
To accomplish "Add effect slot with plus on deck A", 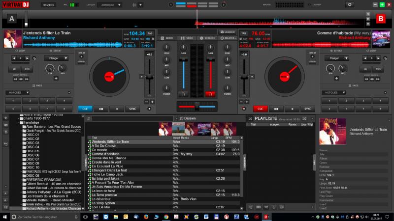I will pos(56,79).
